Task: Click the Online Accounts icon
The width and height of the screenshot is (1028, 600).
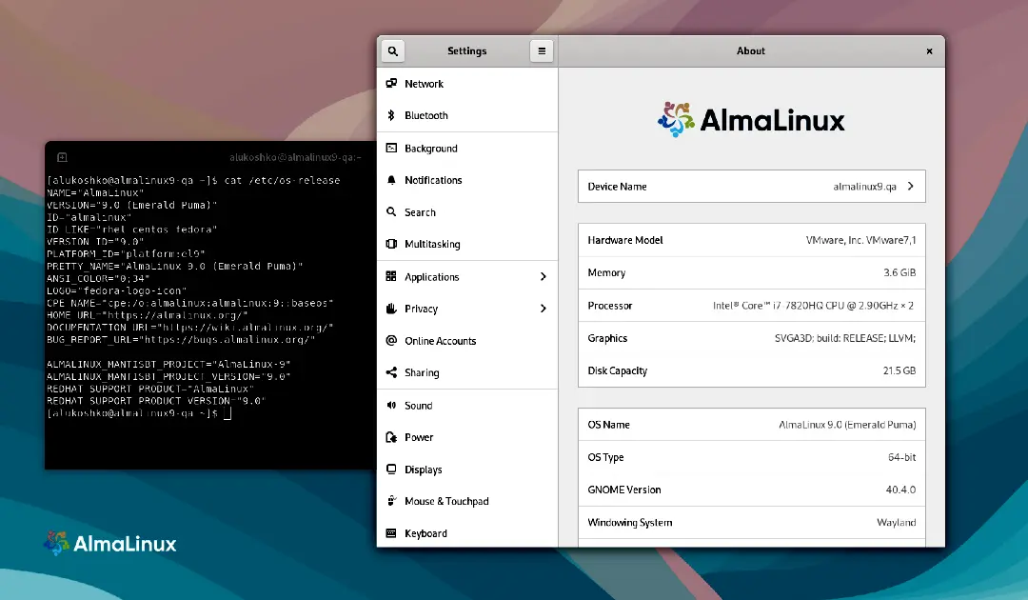Action: (393, 340)
